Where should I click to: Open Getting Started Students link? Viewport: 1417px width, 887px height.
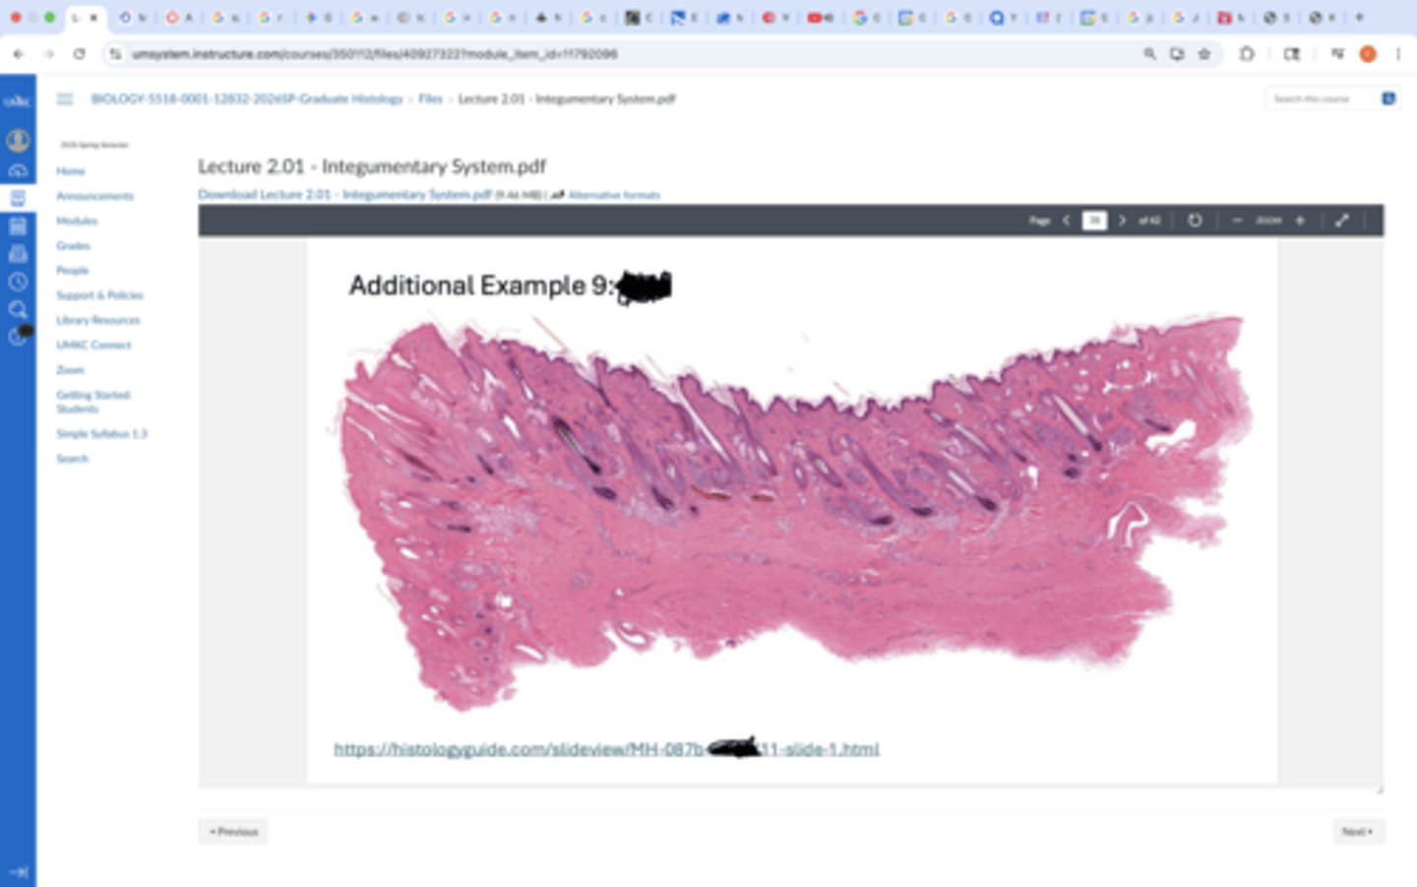(x=93, y=402)
